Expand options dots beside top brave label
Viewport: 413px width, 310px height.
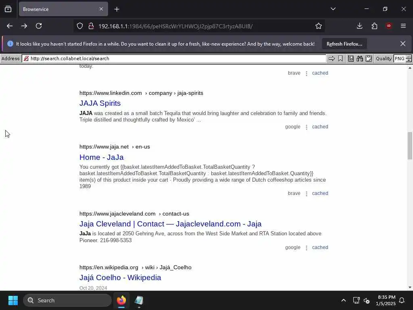point(307,73)
